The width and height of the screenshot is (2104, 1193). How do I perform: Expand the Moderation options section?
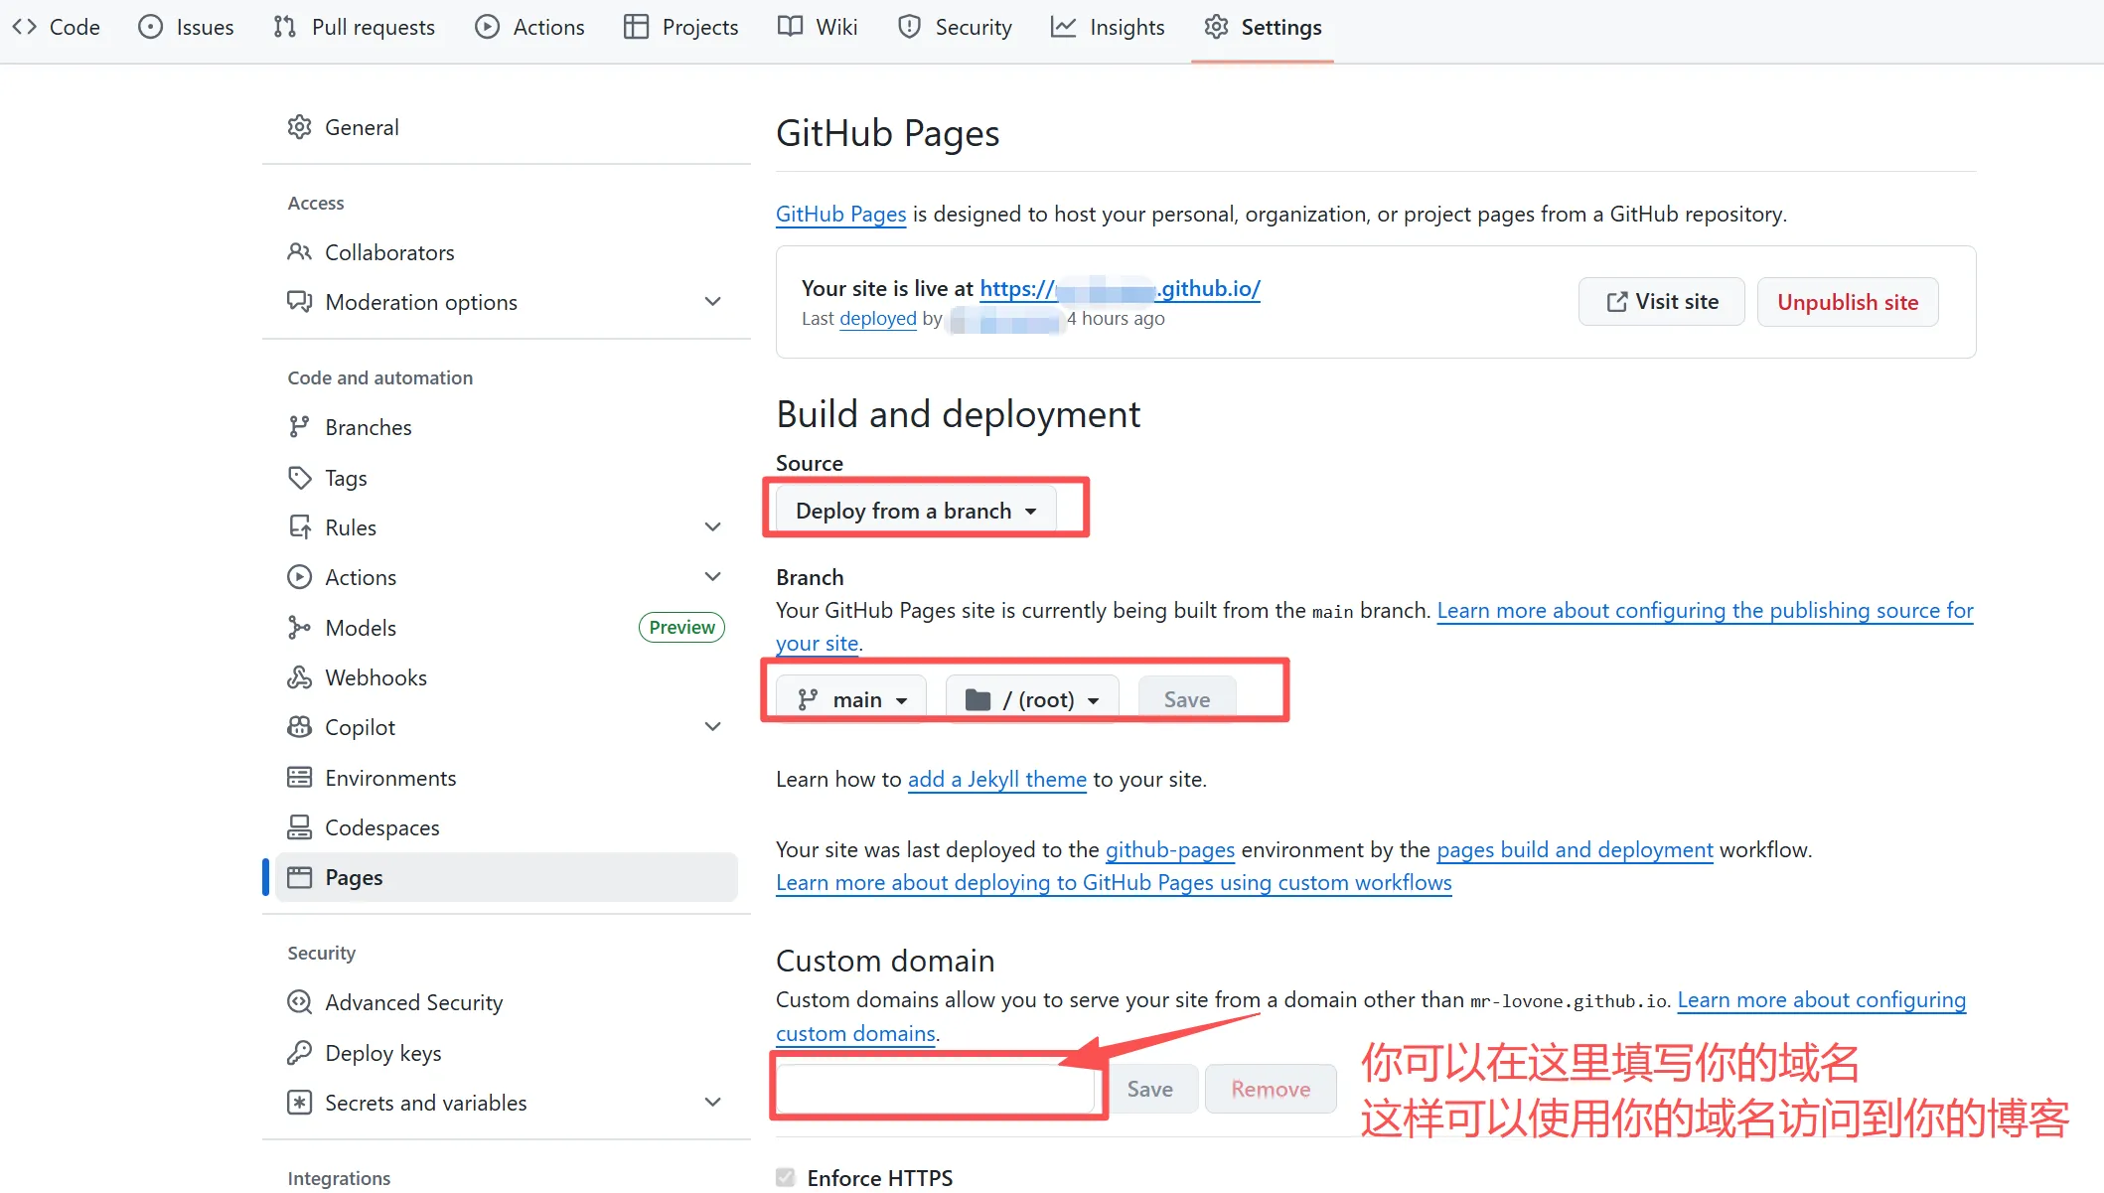pos(712,302)
